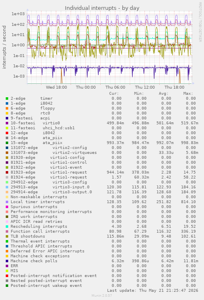This screenshot has height=300, width=204.
Task: Click the Function call interrupts pink swatch
Action: point(7,231)
